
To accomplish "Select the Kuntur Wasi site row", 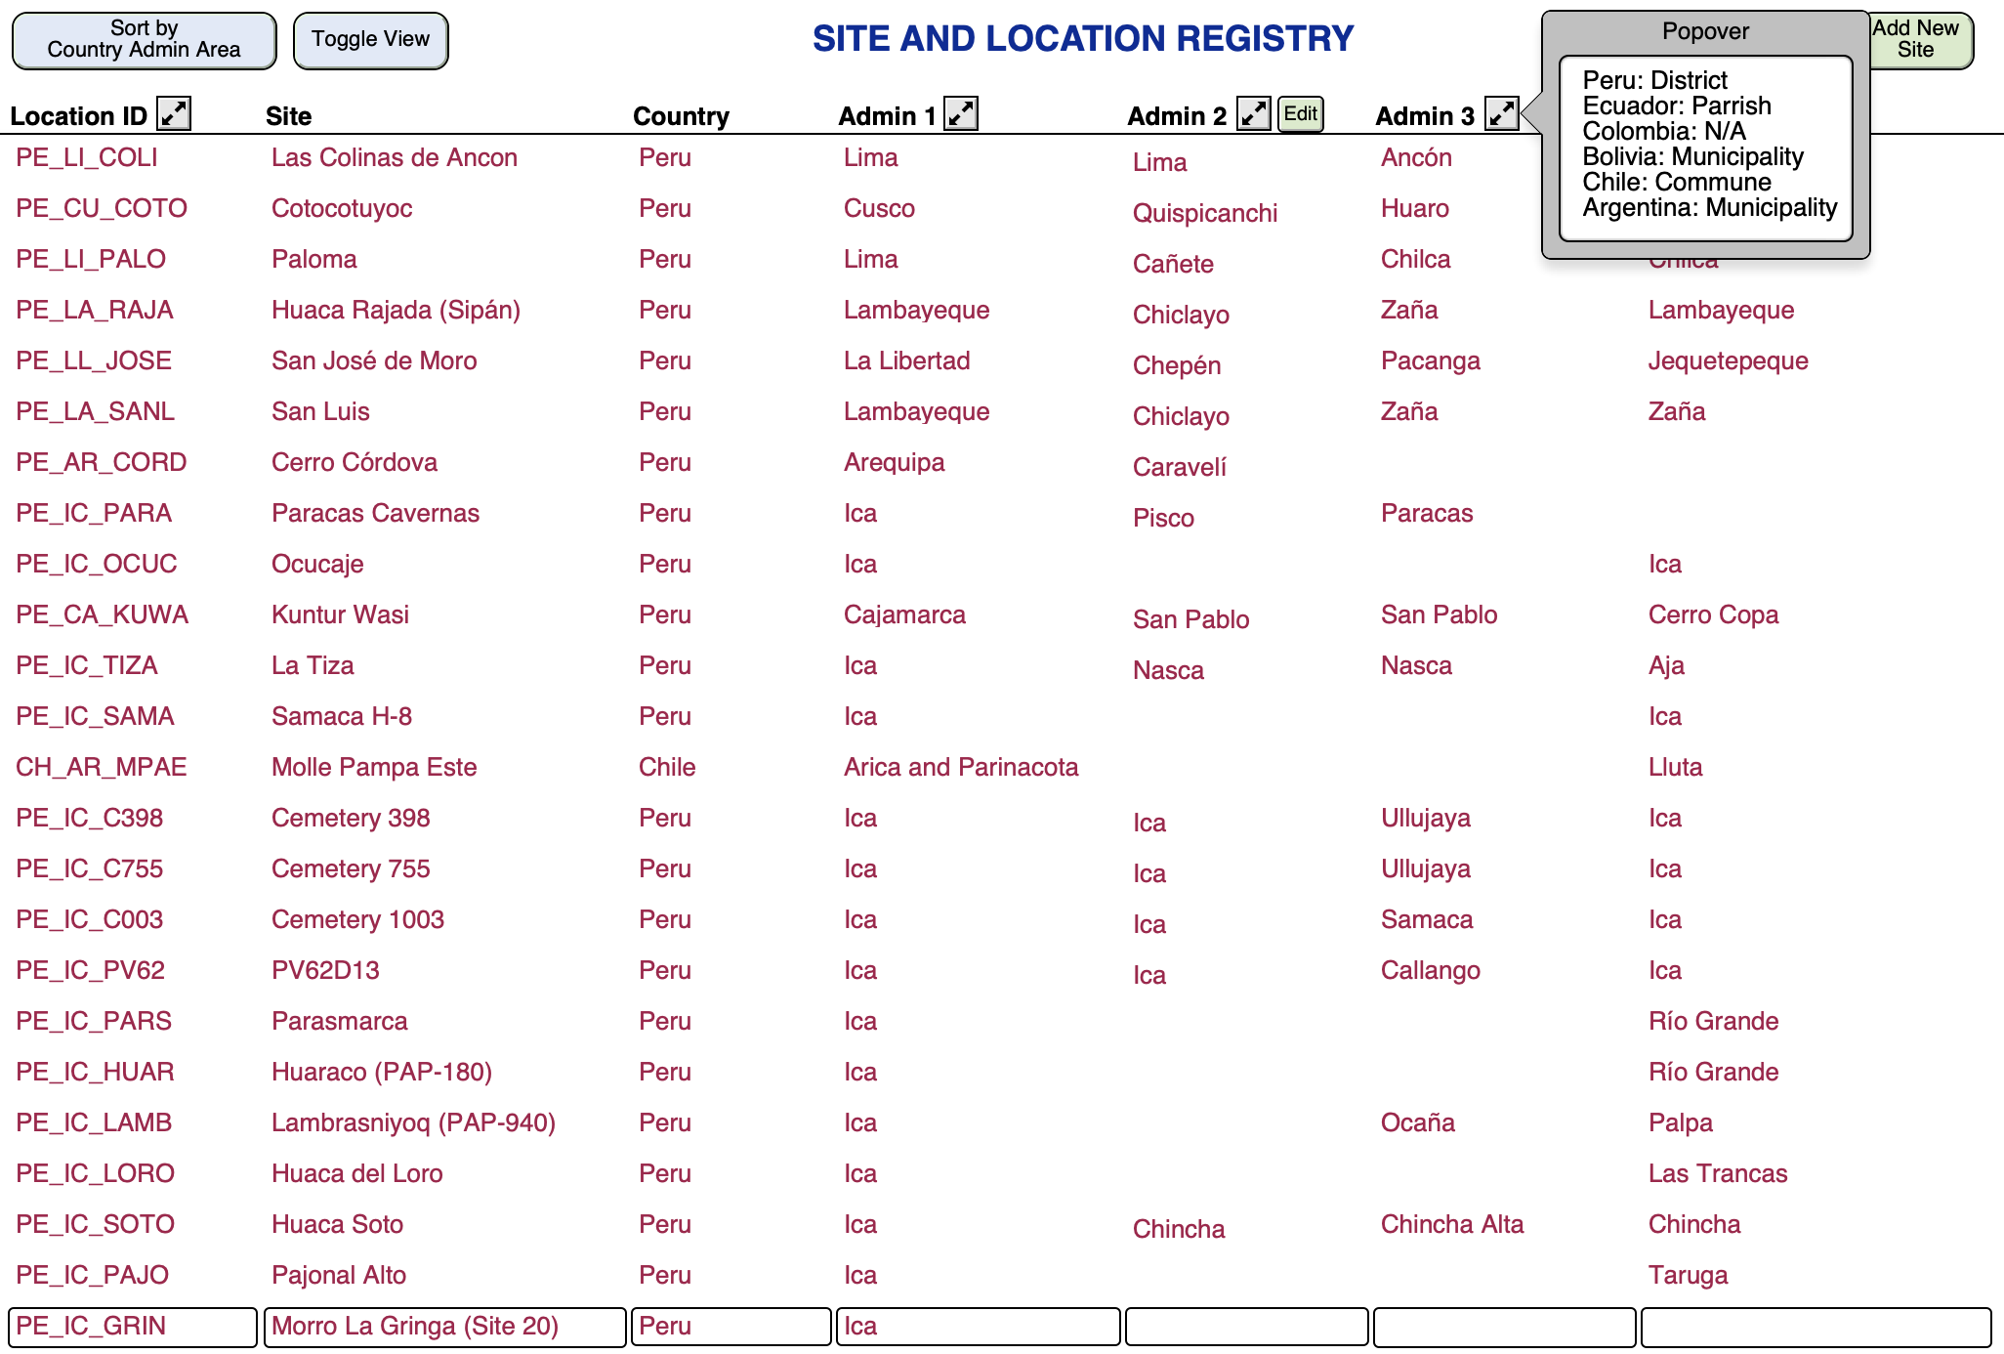I will click(x=340, y=615).
